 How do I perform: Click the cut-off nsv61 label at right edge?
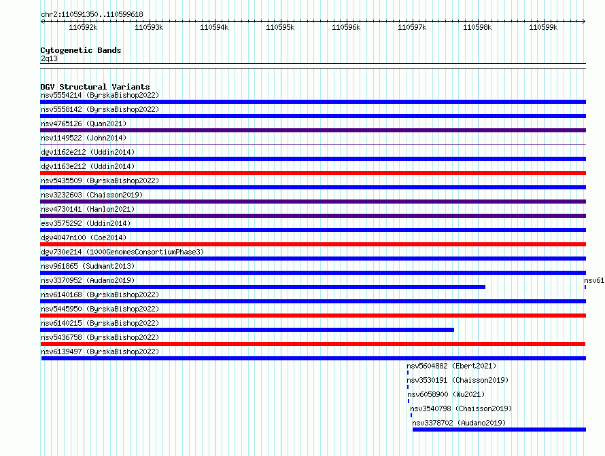pos(594,280)
